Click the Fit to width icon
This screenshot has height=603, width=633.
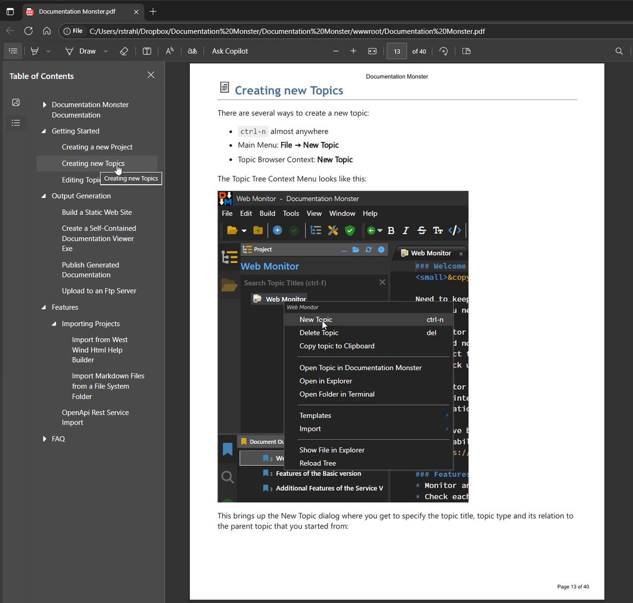(x=372, y=51)
